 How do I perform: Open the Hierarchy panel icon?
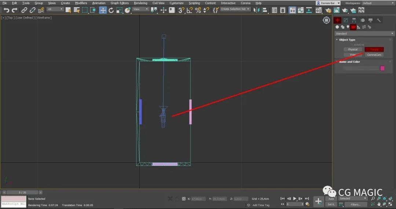pyautogui.click(x=354, y=20)
